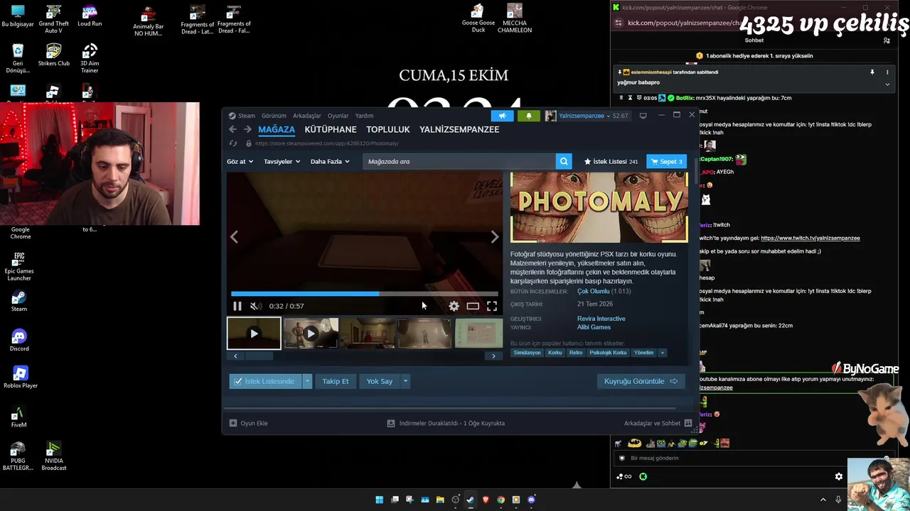This screenshot has width=910, height=511.
Task: Go back in Steam navigation
Action: click(232, 129)
